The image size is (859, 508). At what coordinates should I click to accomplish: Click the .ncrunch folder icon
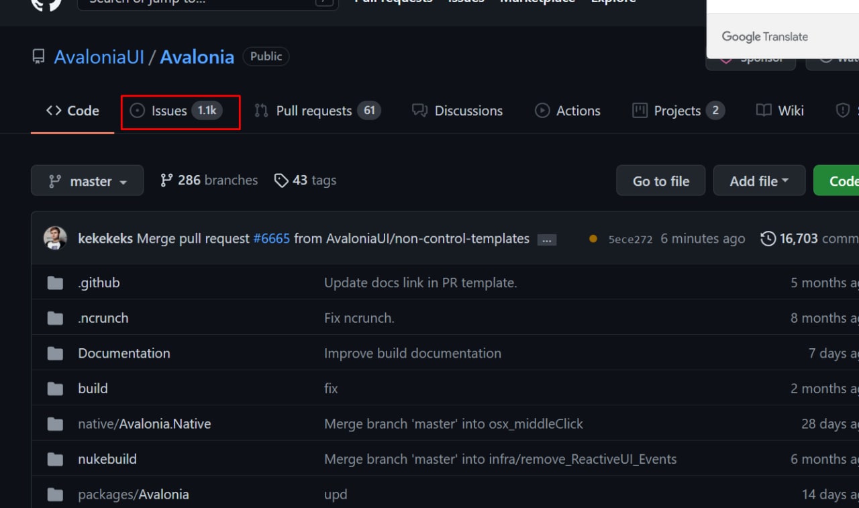55,318
